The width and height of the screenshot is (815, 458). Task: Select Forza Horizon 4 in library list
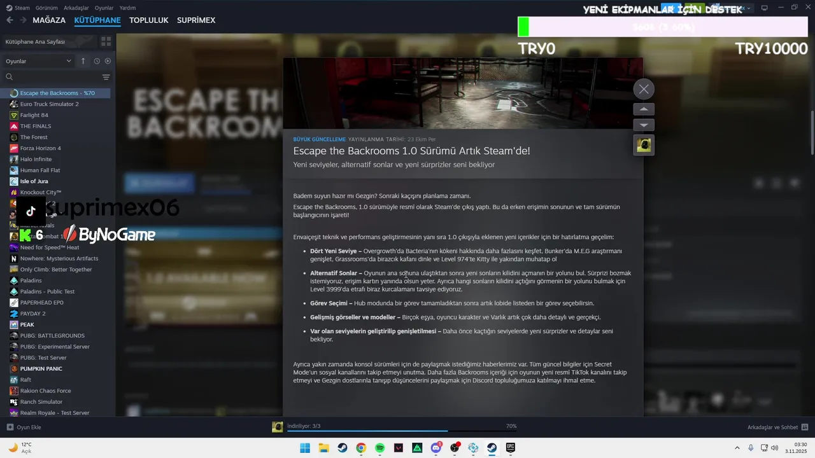41,148
